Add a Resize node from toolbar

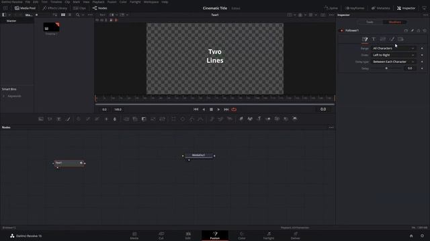click(153, 119)
